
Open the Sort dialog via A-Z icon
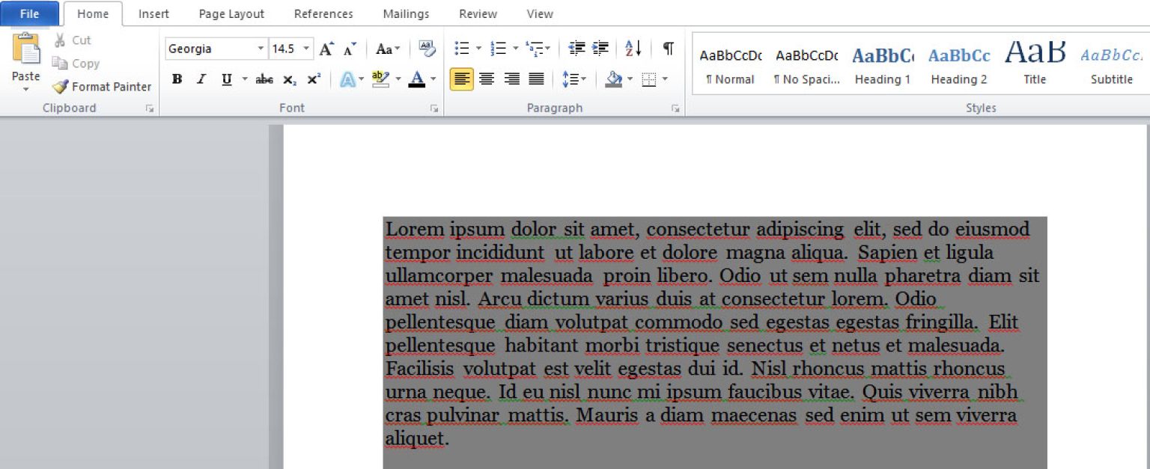(x=633, y=47)
